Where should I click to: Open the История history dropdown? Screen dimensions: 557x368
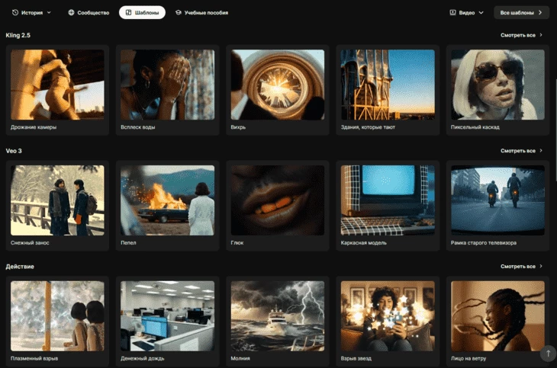pyautogui.click(x=31, y=12)
